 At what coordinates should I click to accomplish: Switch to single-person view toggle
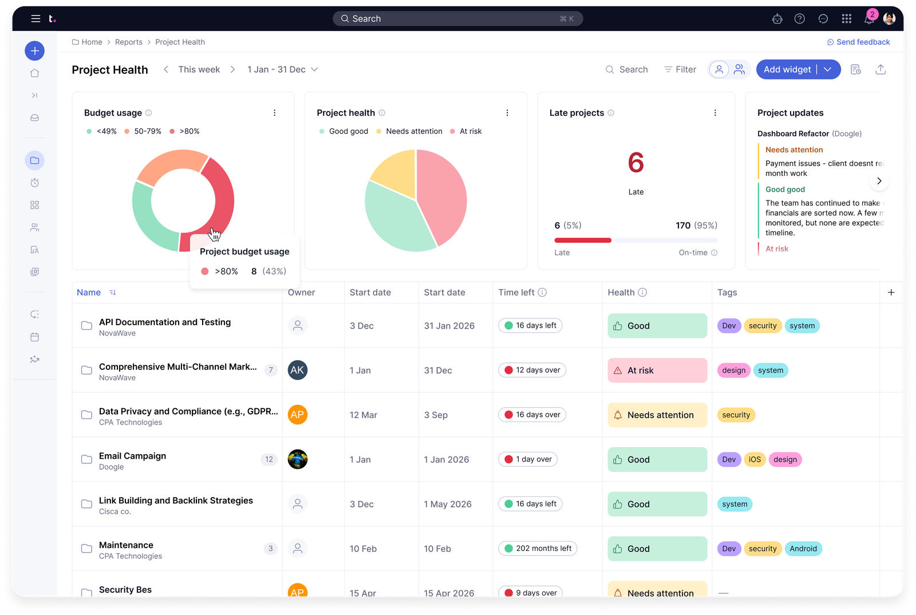pyautogui.click(x=719, y=69)
